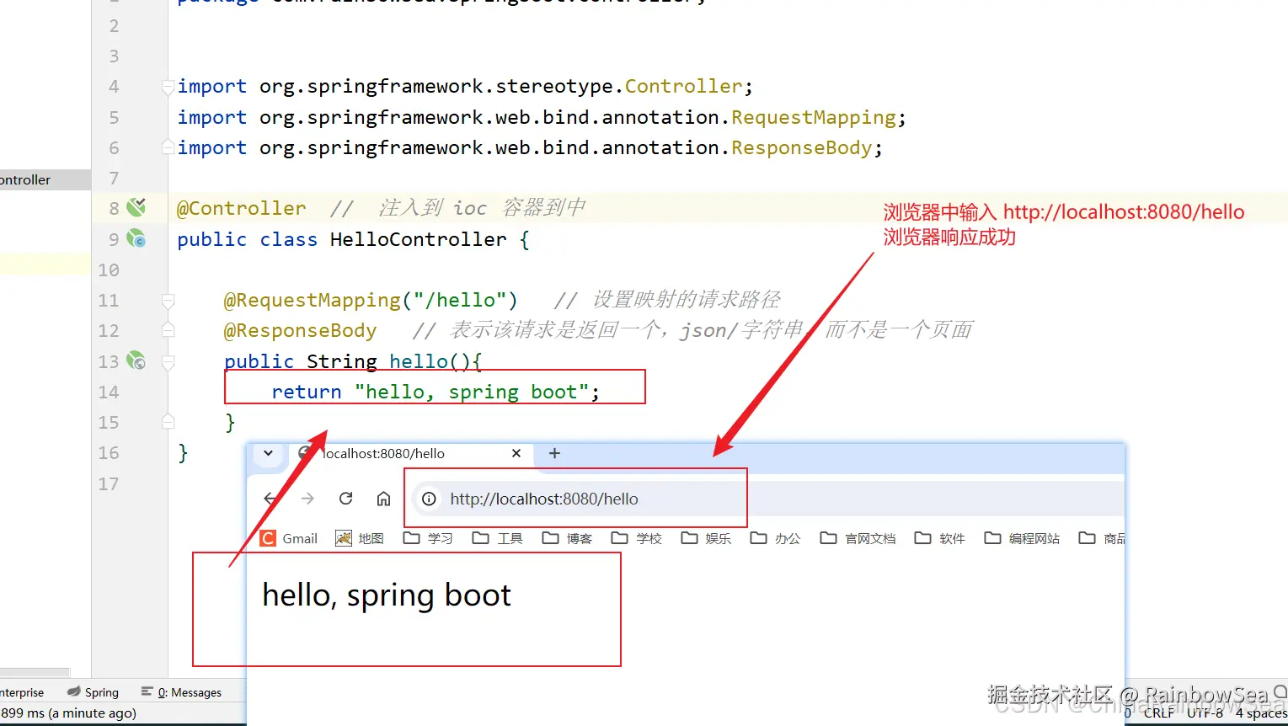Change the 4 spaces indent setting
1288x726 pixels.
[1262, 713]
